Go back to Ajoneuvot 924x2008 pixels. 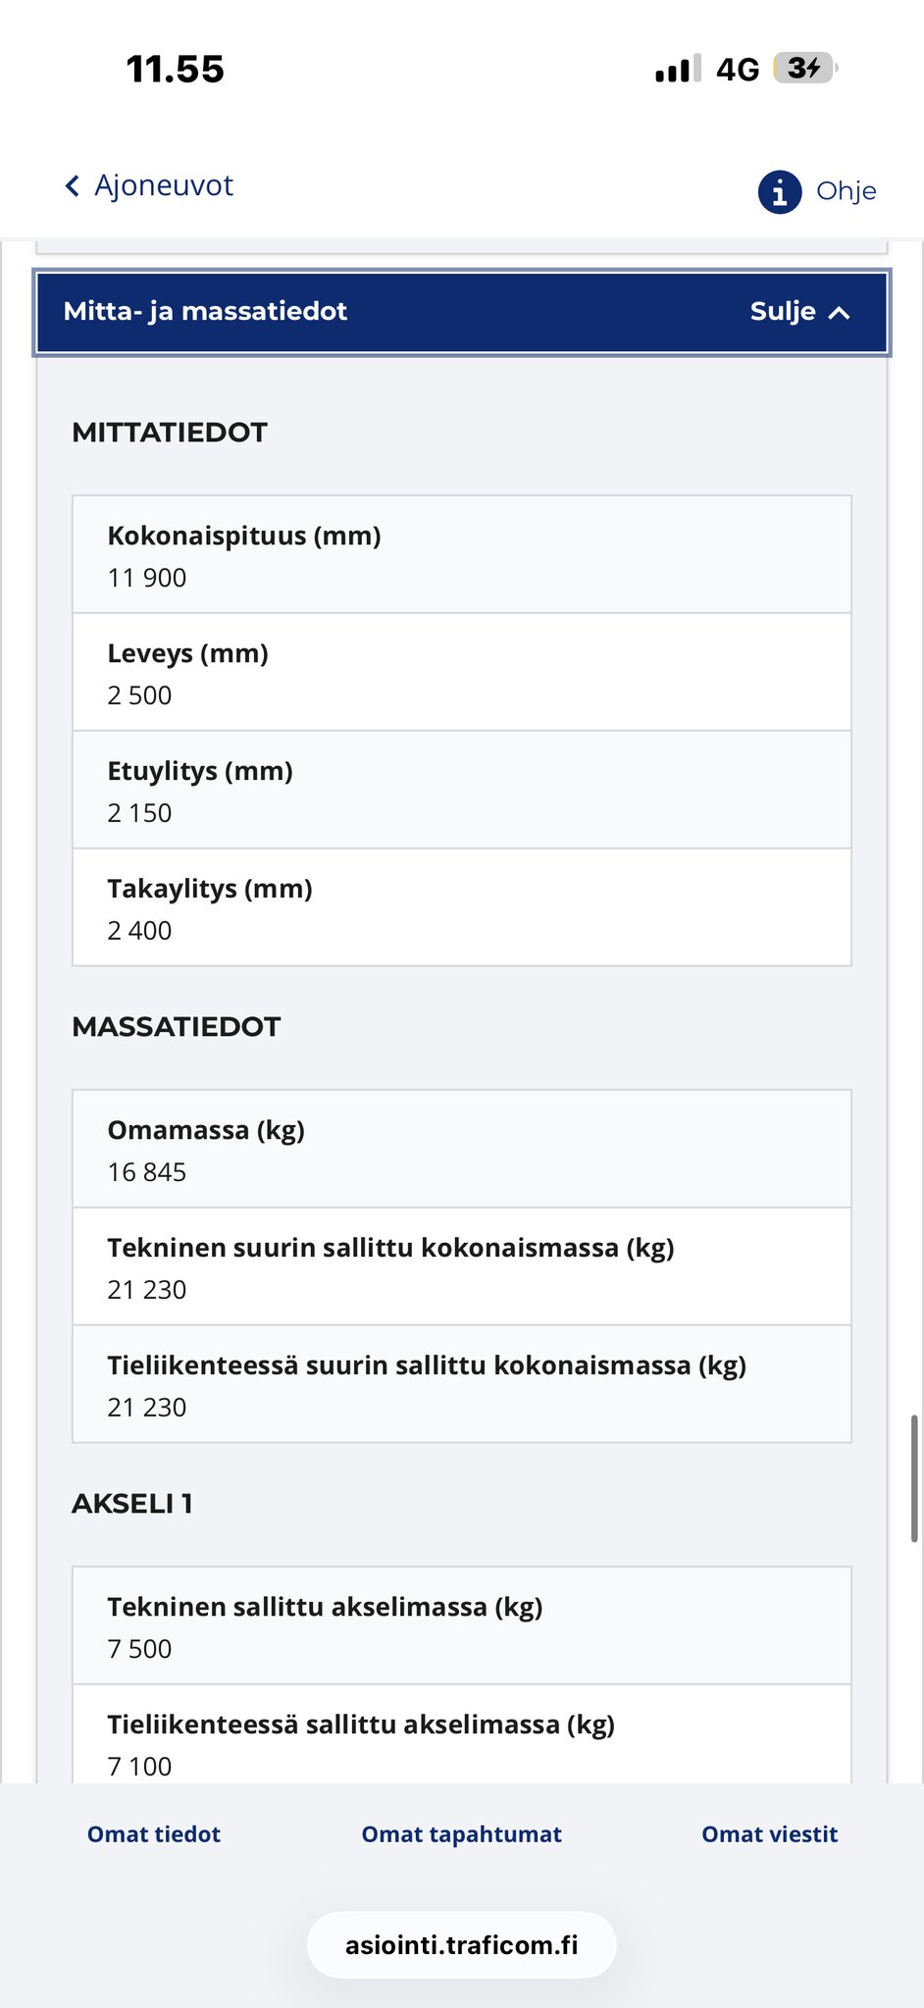[163, 186]
